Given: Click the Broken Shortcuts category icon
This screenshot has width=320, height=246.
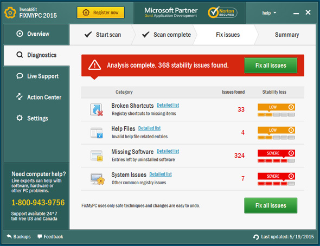Looking at the screenshot, I should click(97, 109).
